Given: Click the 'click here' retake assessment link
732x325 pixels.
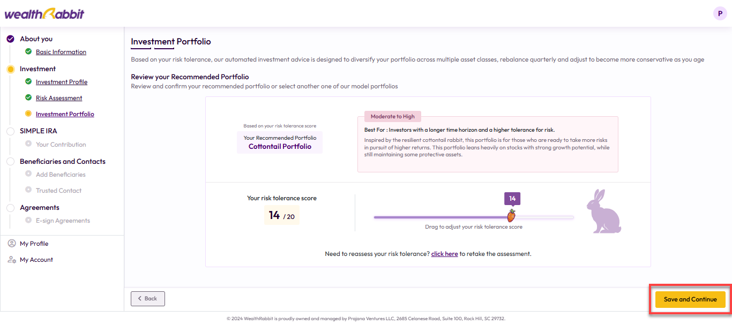Looking at the screenshot, I should 444,254.
